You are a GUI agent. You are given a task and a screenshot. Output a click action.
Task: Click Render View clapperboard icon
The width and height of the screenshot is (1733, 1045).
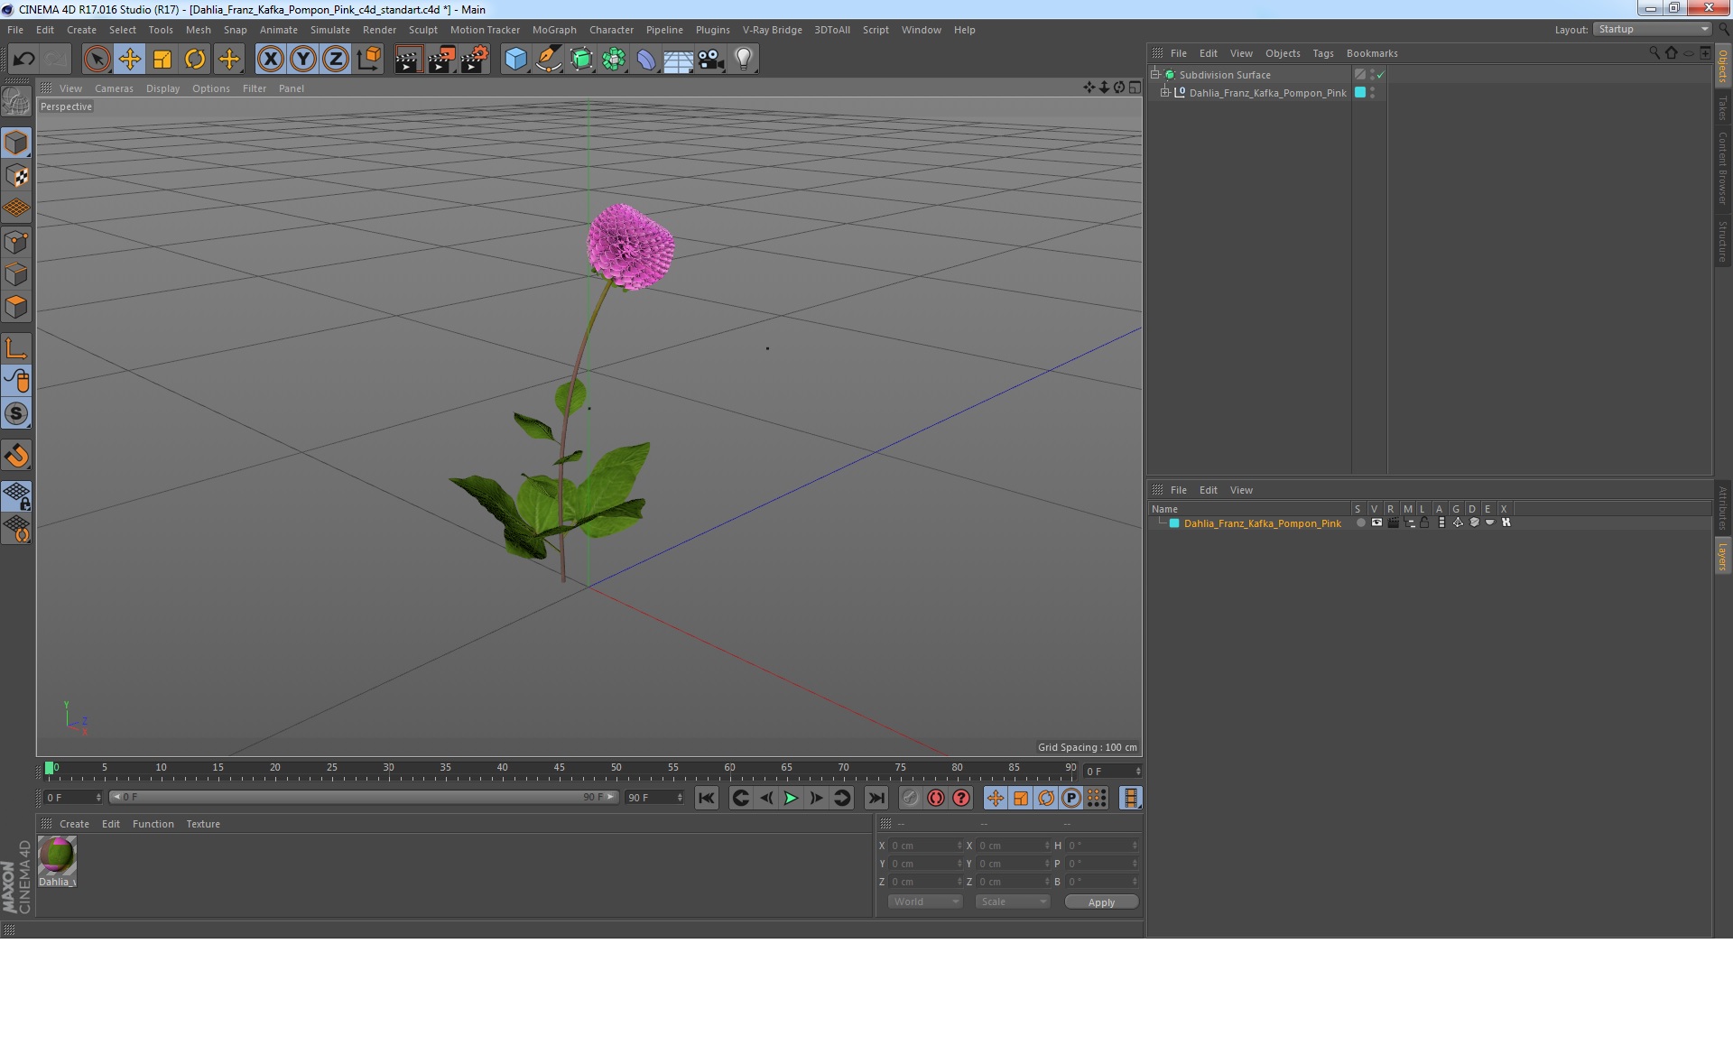tap(408, 60)
